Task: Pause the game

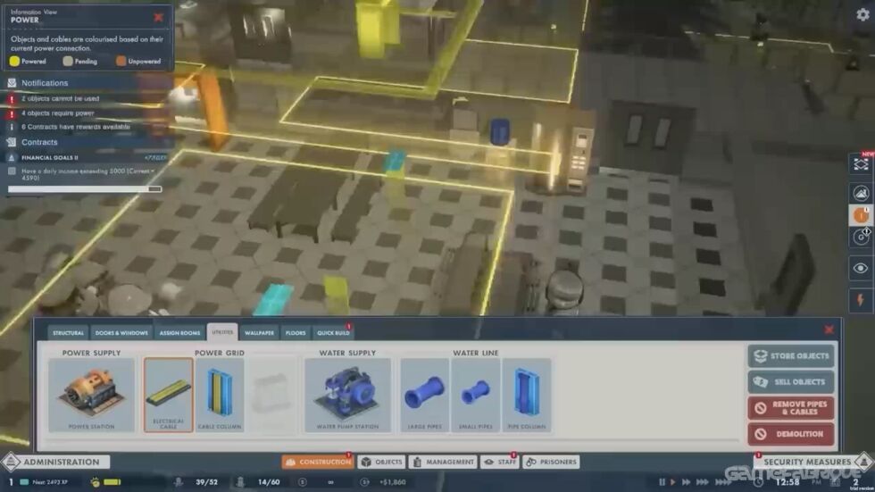Action: coord(662,482)
